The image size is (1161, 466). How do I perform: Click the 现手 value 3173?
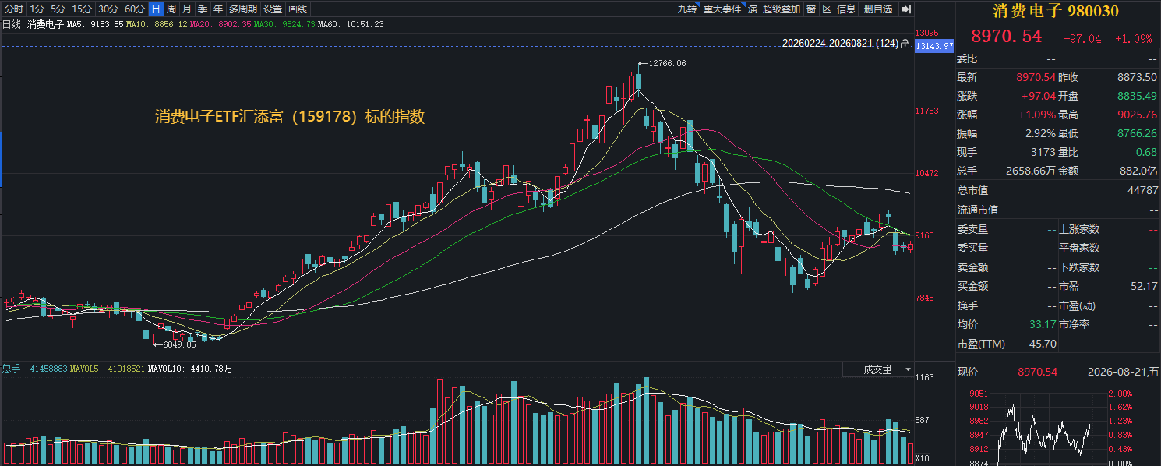[x=1043, y=152]
